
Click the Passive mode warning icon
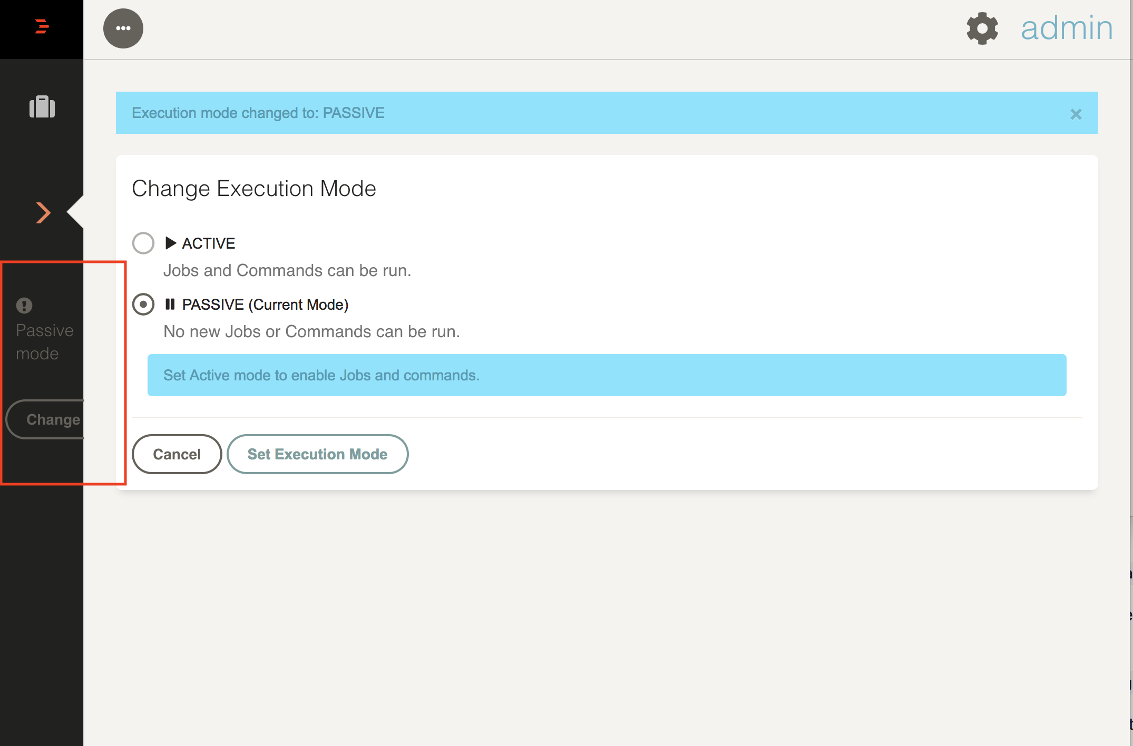[x=24, y=305]
